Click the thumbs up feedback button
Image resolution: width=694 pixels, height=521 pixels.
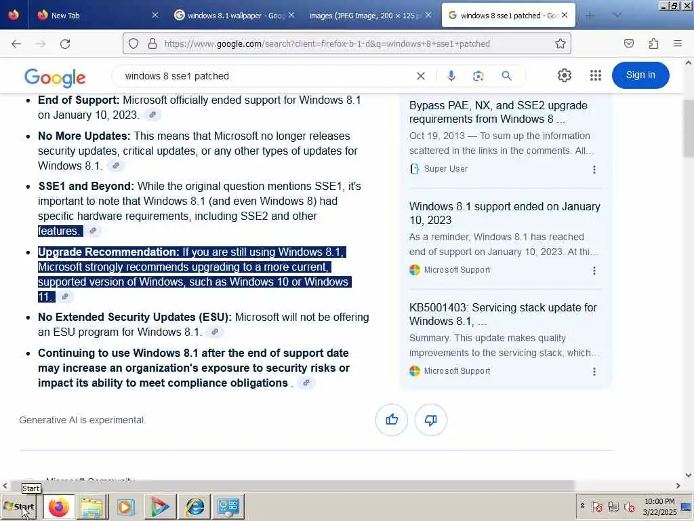(x=392, y=419)
